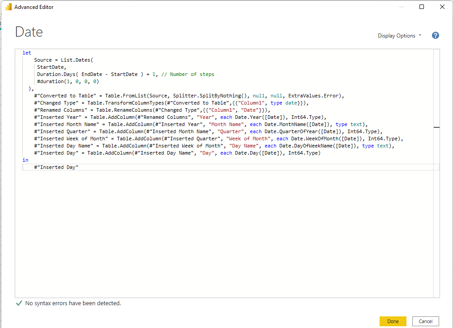The image size is (453, 328).
Task: Click 'Duration.Days( EndDate - StartDate )' expression
Action: click(x=90, y=75)
